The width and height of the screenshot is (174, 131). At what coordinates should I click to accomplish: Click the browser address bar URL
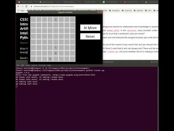point(53,6)
